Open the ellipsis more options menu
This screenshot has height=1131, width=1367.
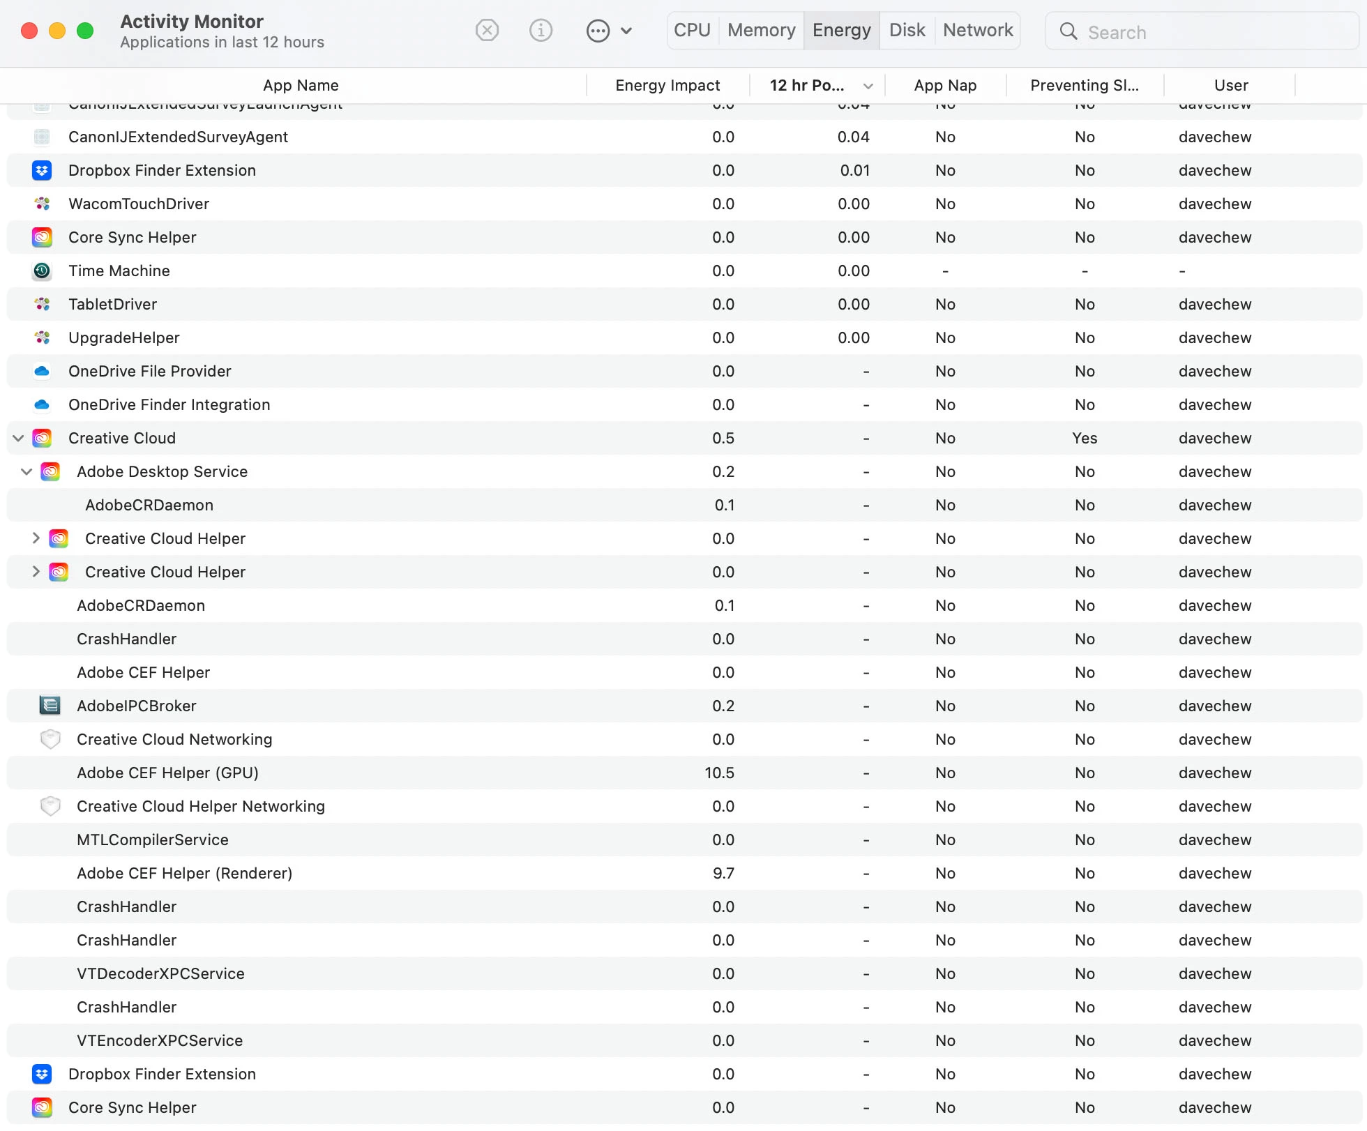click(x=598, y=31)
